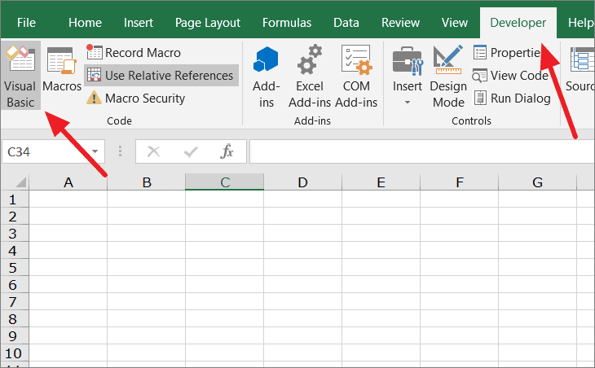
Task: Select row 1 header
Action: (15, 199)
